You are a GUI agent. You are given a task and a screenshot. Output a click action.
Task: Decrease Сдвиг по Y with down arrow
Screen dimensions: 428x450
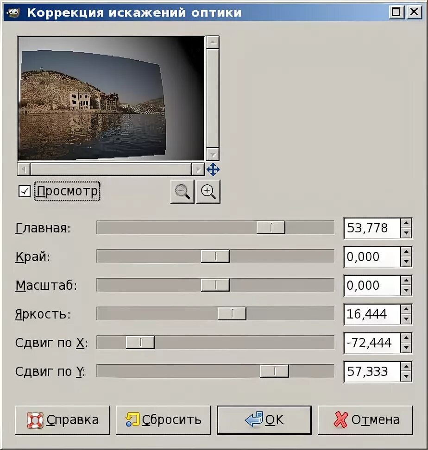[406, 376]
